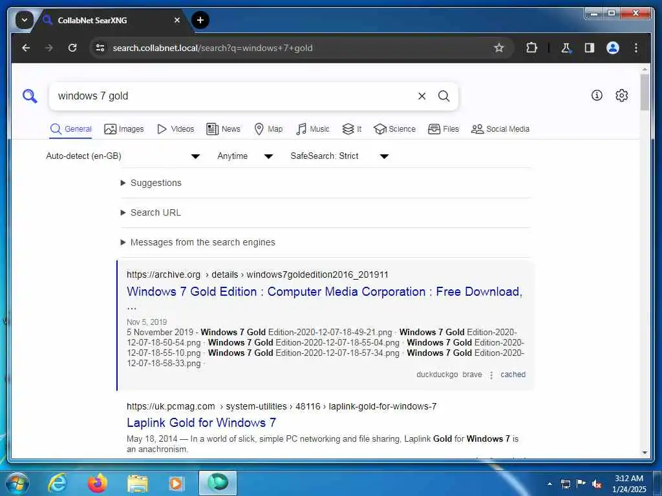Open the Auto-detect language dropdown
This screenshot has width=662, height=496.
point(123,156)
